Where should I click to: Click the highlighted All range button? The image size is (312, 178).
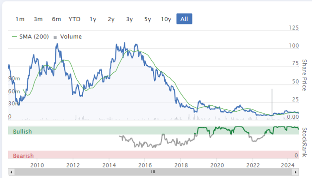184,19
